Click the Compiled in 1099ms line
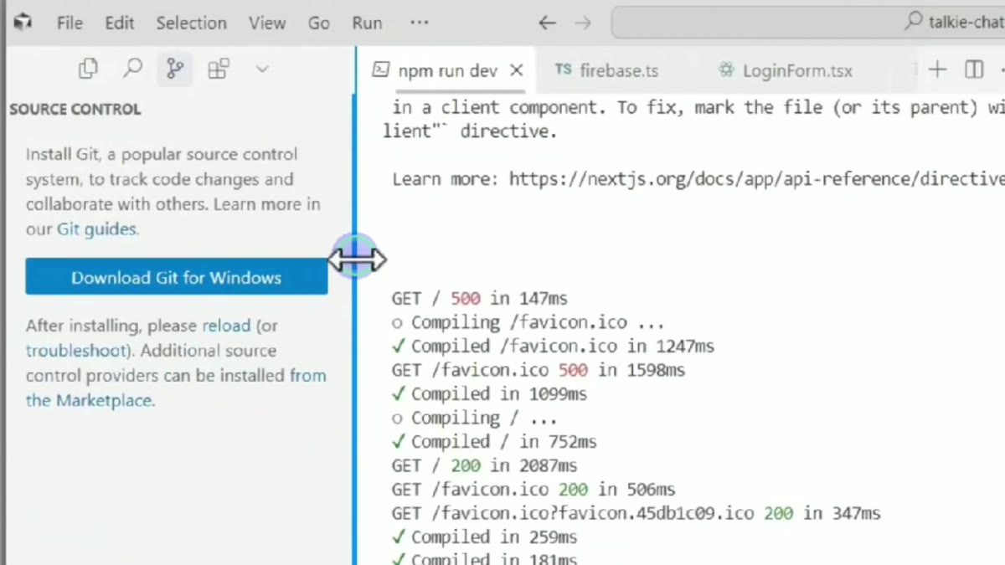The image size is (1005, 565). point(489,393)
